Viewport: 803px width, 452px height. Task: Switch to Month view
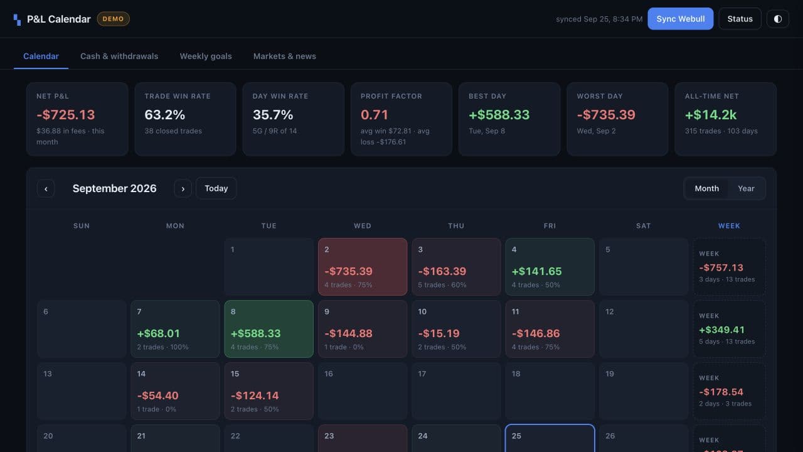click(706, 188)
